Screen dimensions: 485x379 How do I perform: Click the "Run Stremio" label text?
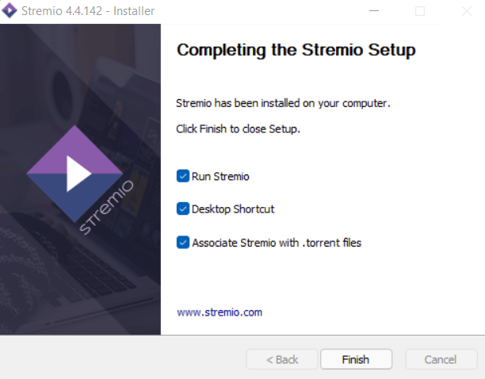click(x=220, y=176)
